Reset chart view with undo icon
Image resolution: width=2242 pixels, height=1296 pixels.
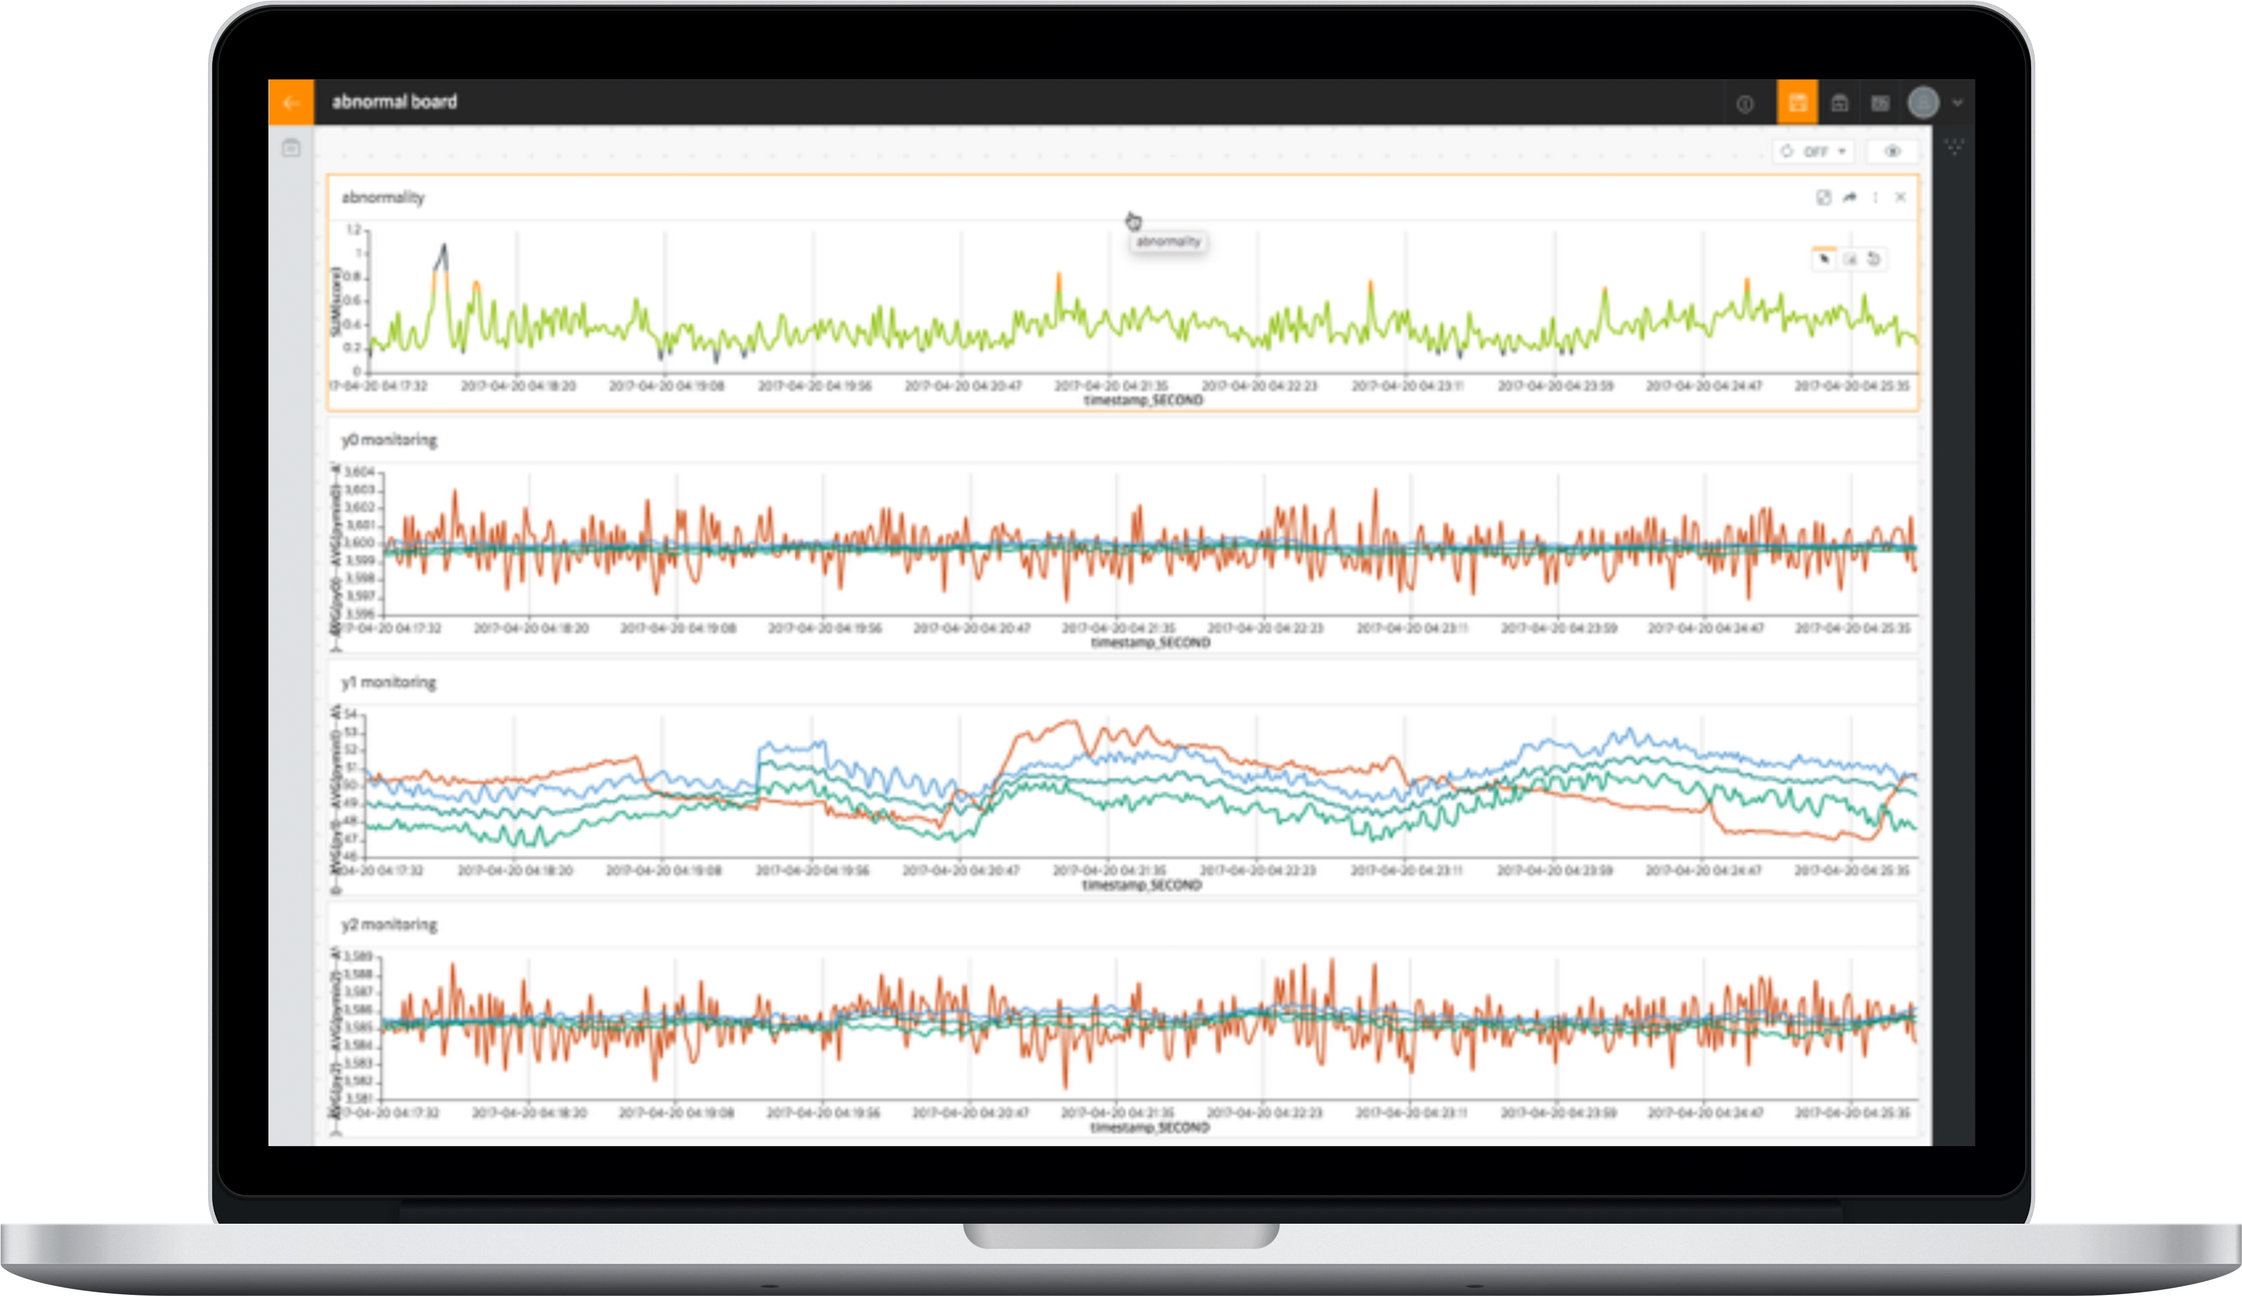[1875, 259]
